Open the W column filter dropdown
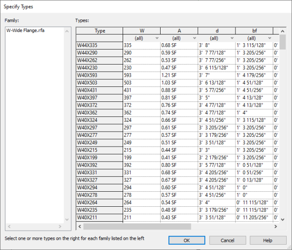The image size is (292, 250). (x=156, y=38)
